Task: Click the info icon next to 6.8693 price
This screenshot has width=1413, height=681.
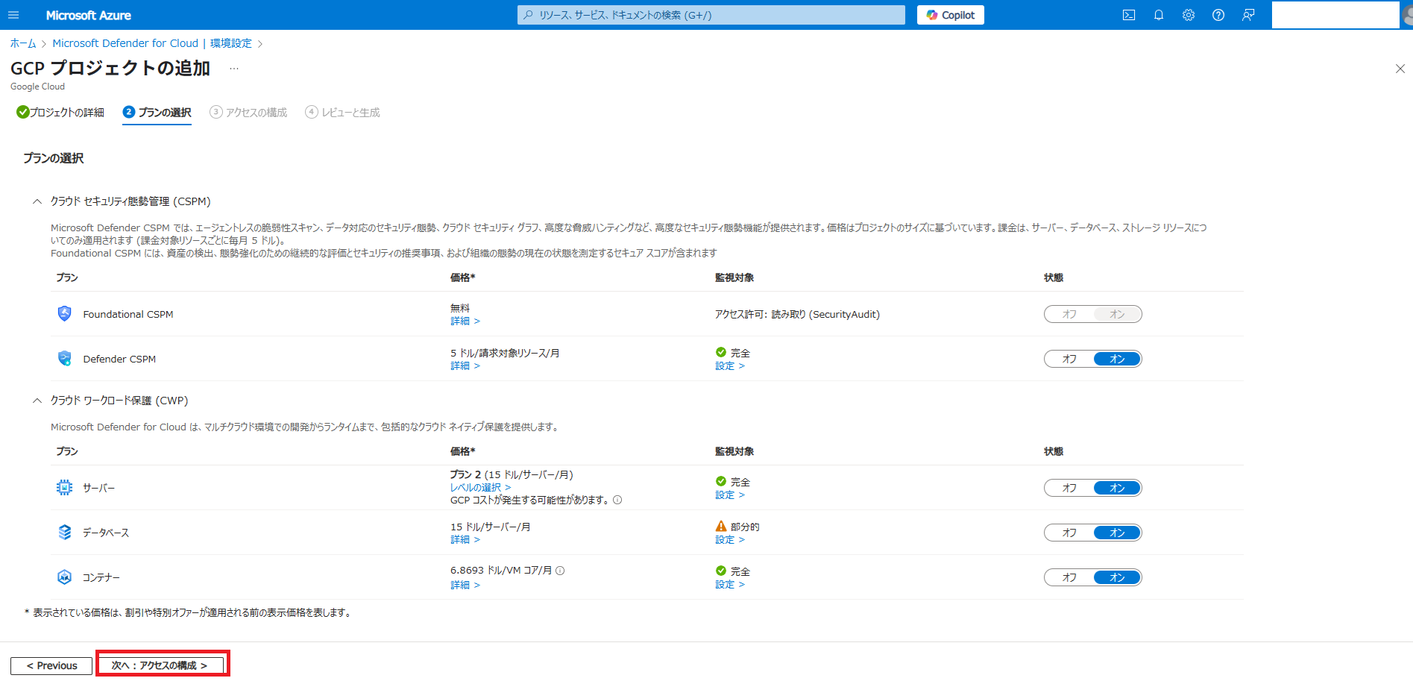Action: pyautogui.click(x=560, y=571)
